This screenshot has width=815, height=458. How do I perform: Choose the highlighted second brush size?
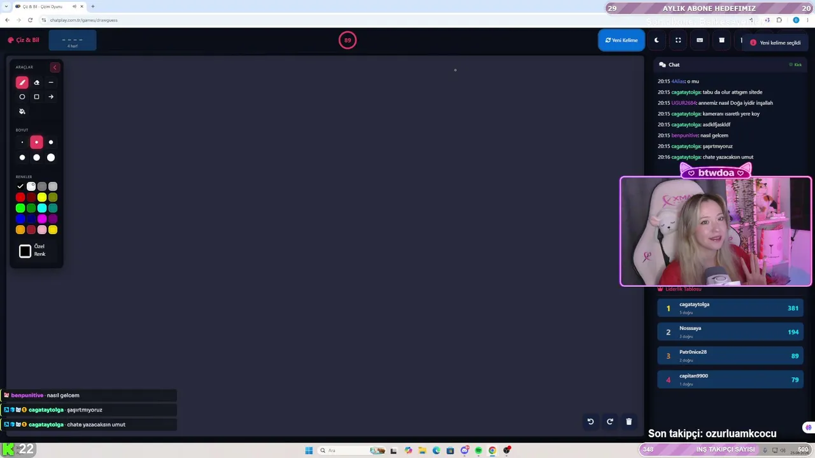36,142
